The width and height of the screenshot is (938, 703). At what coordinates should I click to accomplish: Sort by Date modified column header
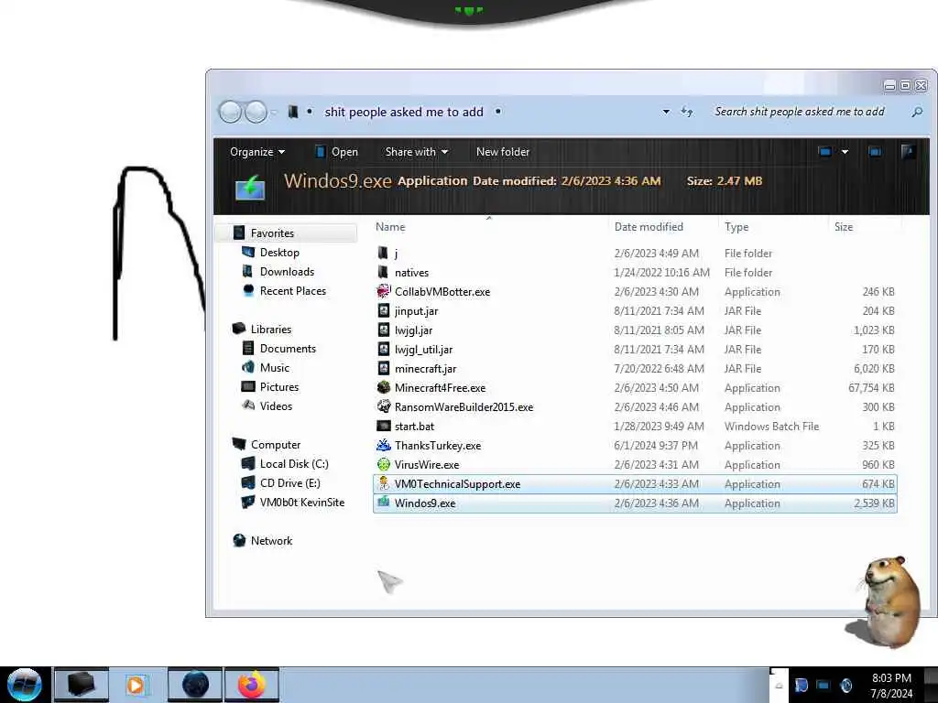coord(649,227)
